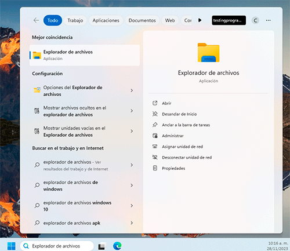Open the three-dot more options menu
The height and width of the screenshot is (251, 290).
coord(268,20)
